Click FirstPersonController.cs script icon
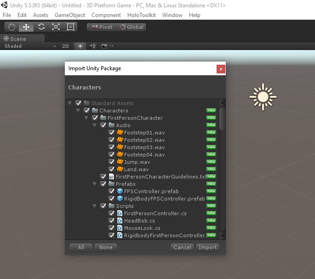Image resolution: width=315 pixels, height=279 pixels. pos(120,213)
